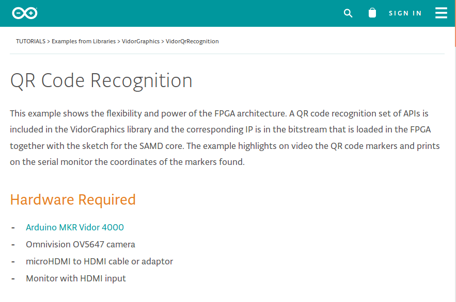
Task: Select the Omnivision OV5647 camera list item
Action: [x=81, y=244]
